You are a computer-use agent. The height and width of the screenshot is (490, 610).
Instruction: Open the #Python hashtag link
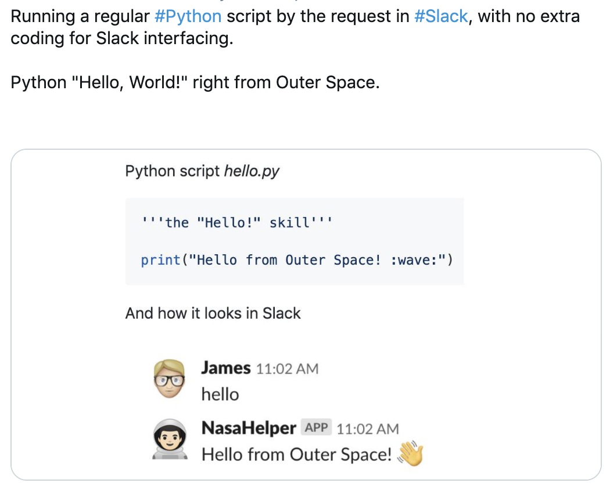pyautogui.click(x=188, y=17)
